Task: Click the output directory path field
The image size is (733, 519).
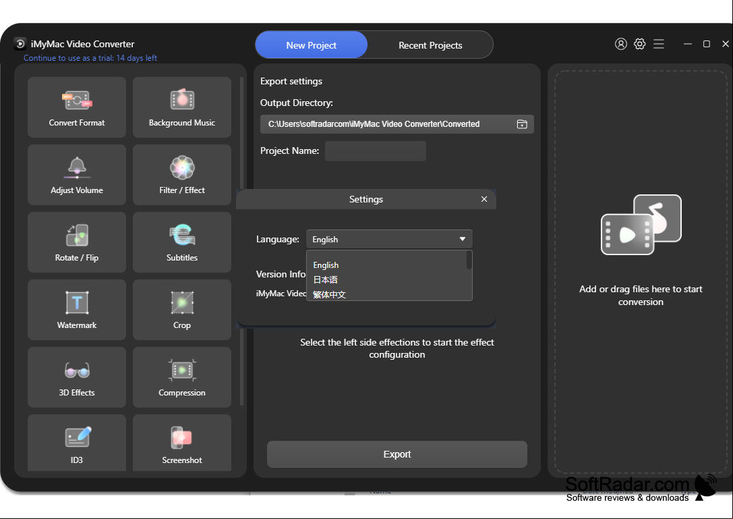Action: (397, 124)
